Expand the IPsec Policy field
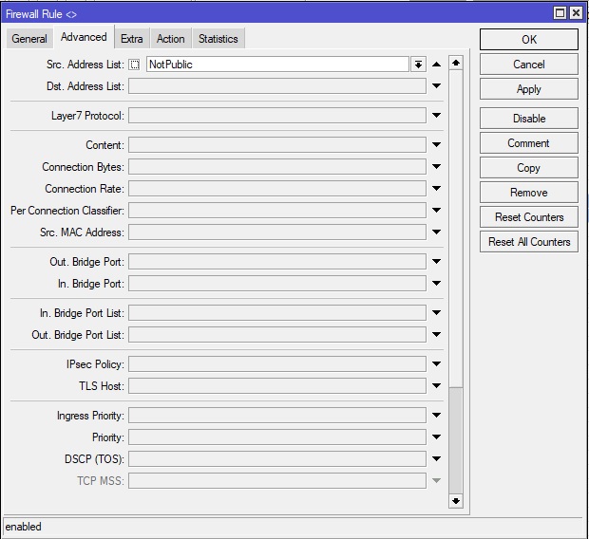This screenshot has width=589, height=539. click(x=437, y=364)
